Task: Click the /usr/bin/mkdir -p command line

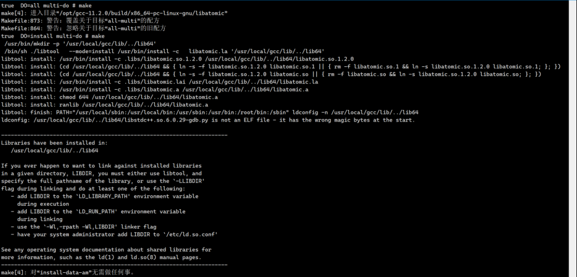Action: [x=80, y=44]
